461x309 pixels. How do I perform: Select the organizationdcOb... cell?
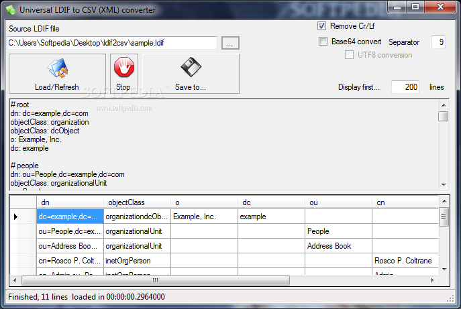tap(137, 217)
